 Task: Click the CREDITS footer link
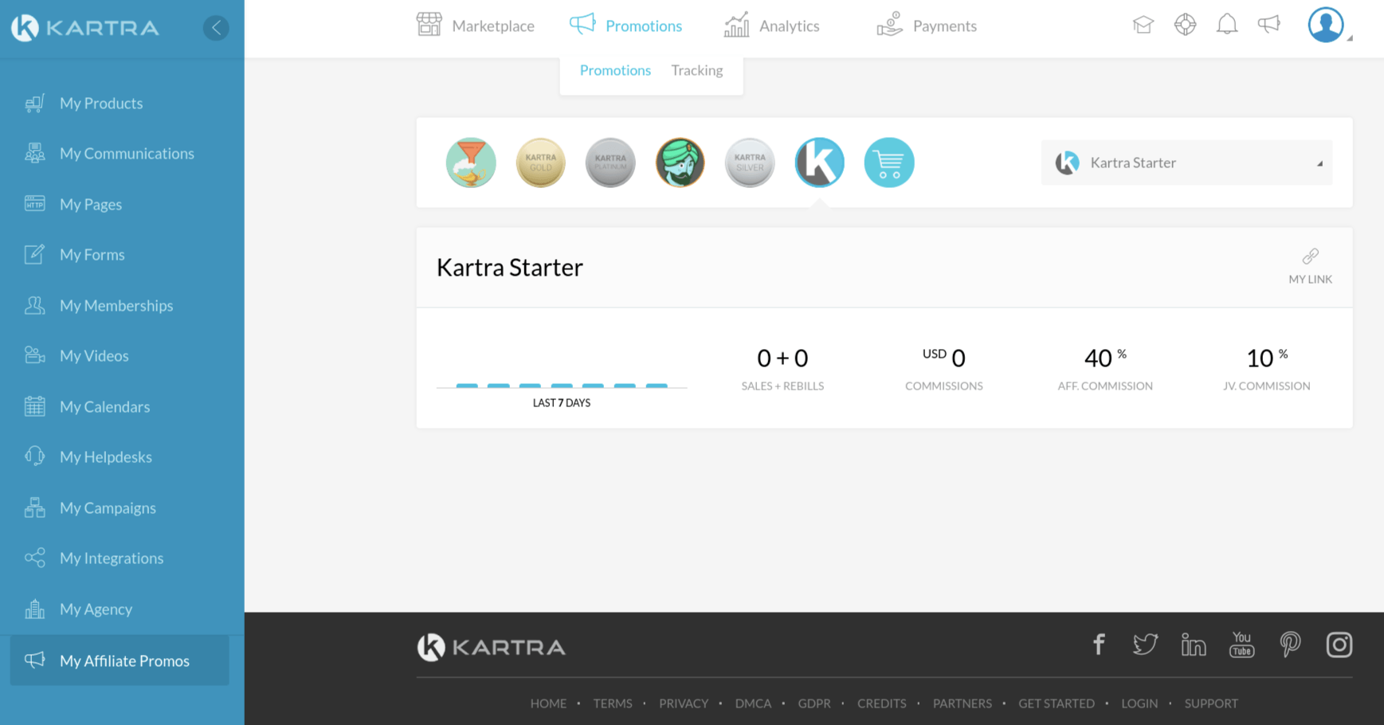(882, 703)
